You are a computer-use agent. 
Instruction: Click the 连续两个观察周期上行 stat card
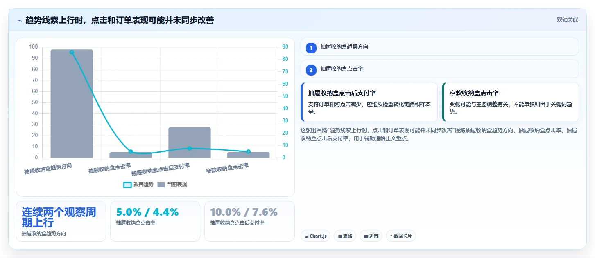[61, 221]
